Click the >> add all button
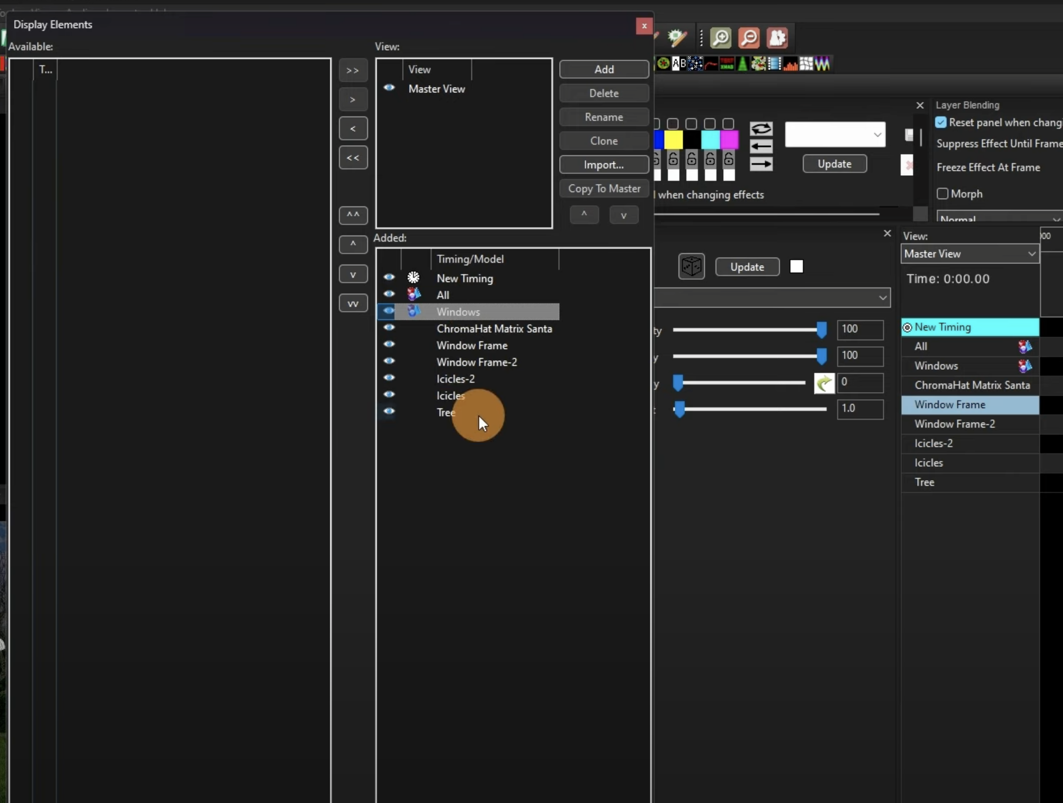The width and height of the screenshot is (1063, 803). 353,71
